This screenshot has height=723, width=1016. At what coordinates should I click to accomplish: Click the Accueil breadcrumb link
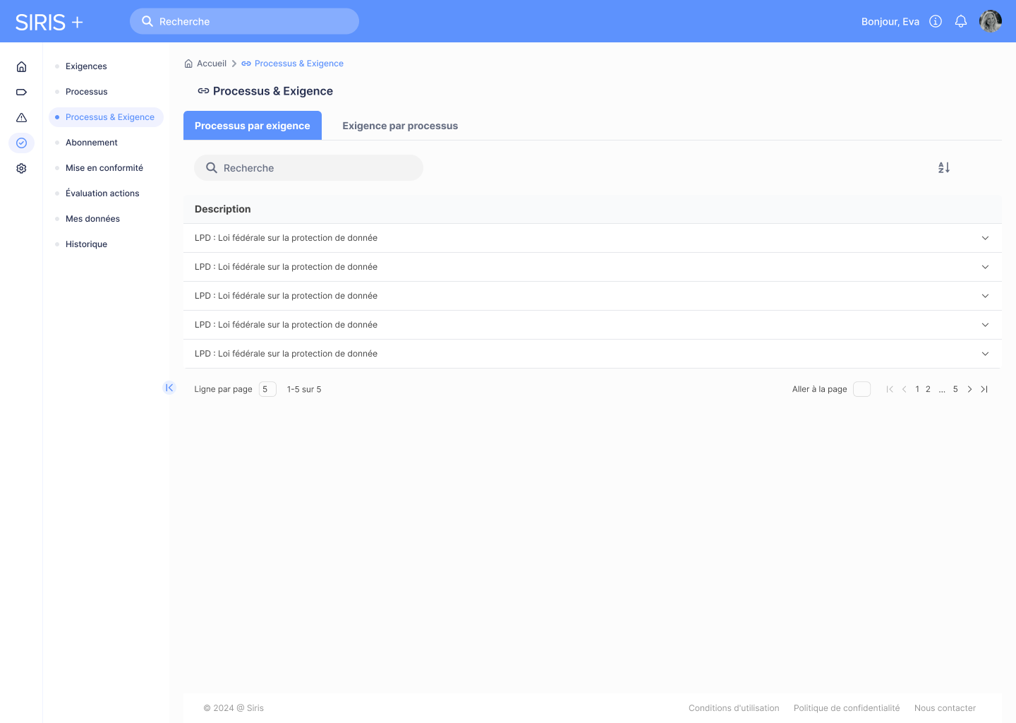pyautogui.click(x=211, y=64)
